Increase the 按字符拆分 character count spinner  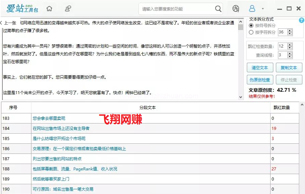pyautogui.click(x=290, y=31)
